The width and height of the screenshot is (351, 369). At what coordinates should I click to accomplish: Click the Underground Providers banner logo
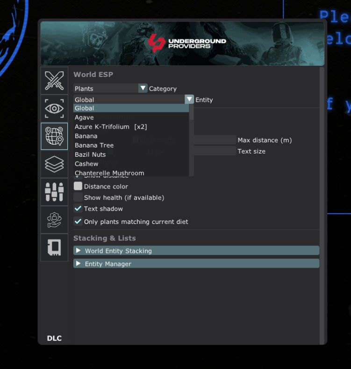coord(187,43)
